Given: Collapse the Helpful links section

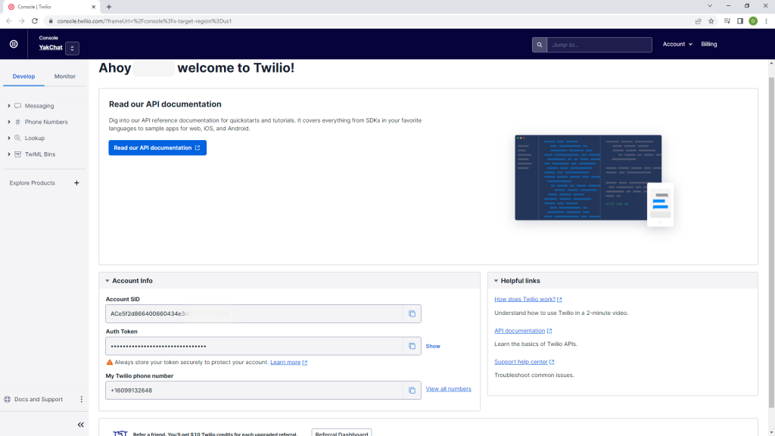Looking at the screenshot, I should click(496, 281).
